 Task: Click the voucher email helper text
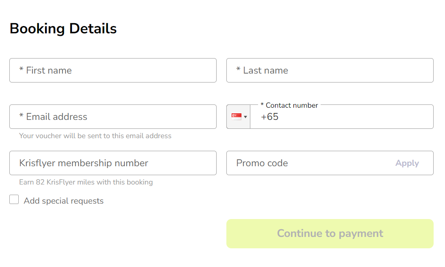(95, 136)
